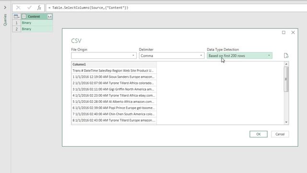Click the preview scrollbar down arrow
307x173 pixels.
[286, 122]
